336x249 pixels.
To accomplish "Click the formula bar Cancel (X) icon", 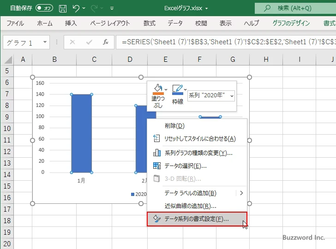I will (x=72, y=42).
